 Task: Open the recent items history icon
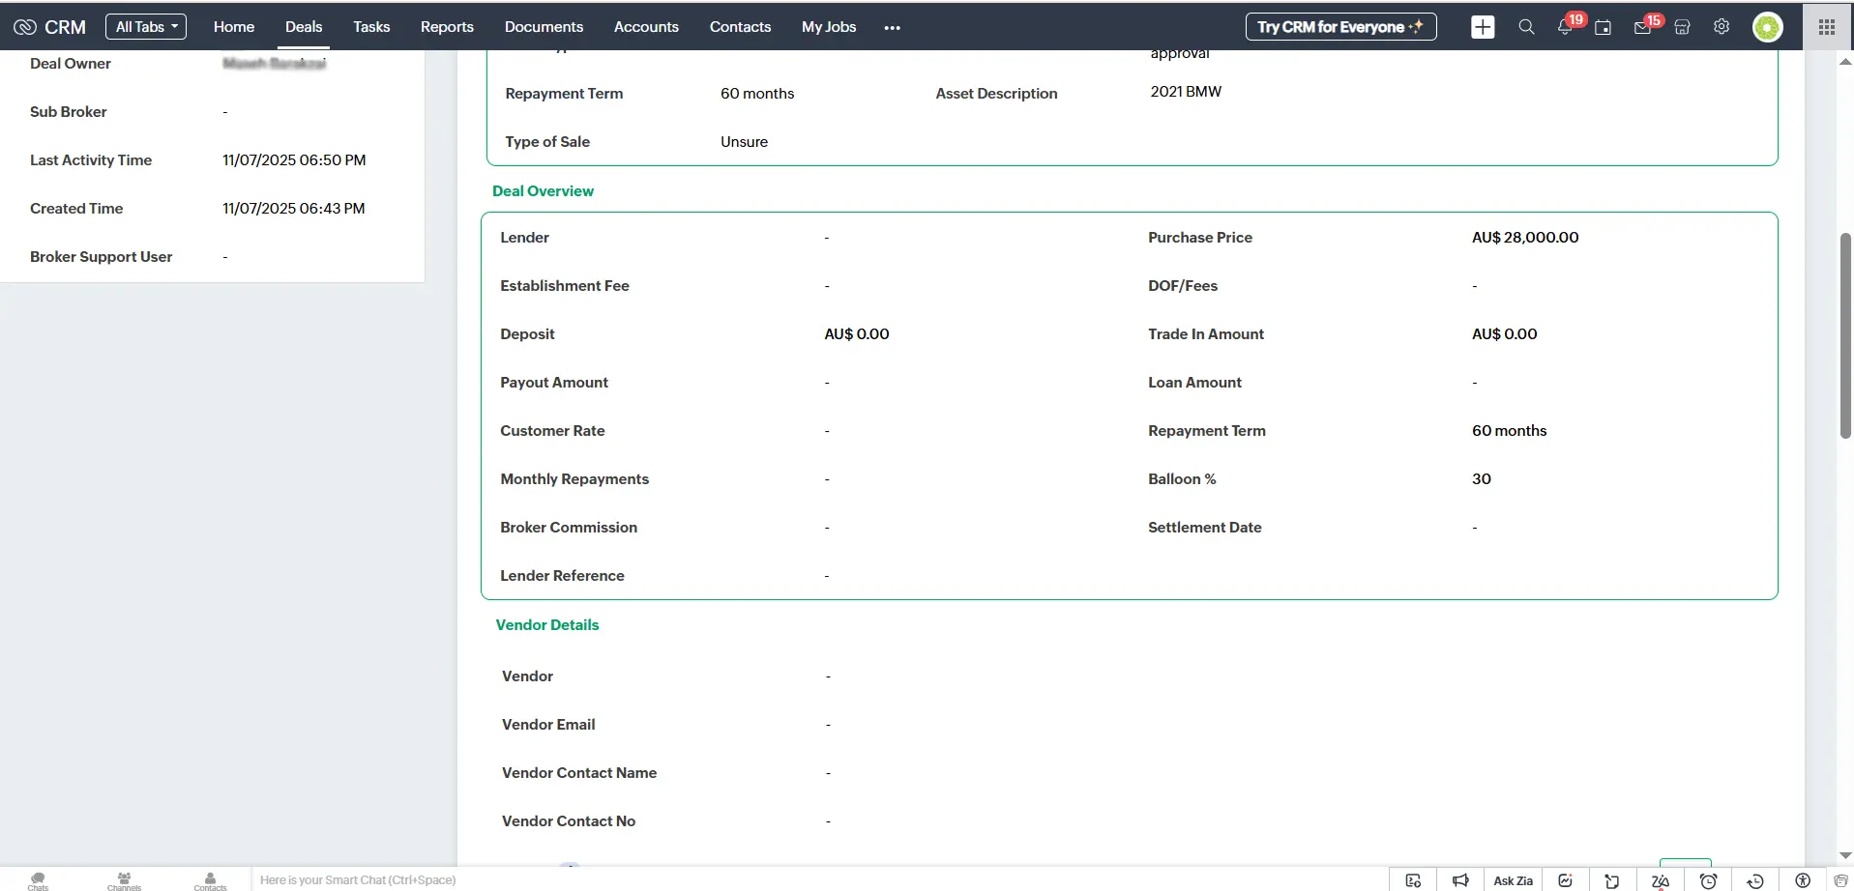1753,880
